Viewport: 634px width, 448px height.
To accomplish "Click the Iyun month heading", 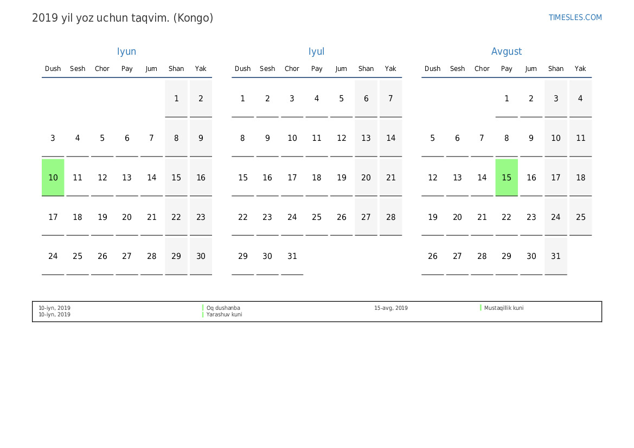I will (x=126, y=51).
